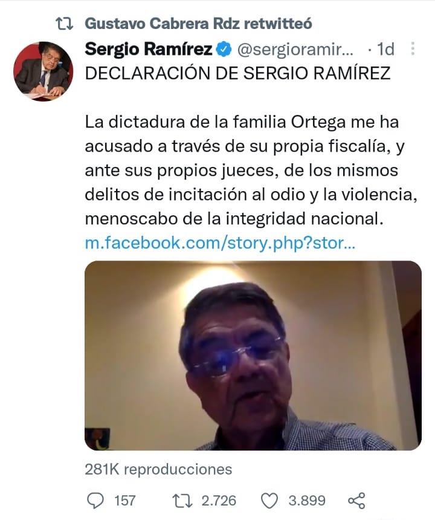
Task: Open Sergio Ramírez profile picture
Action: [43, 71]
